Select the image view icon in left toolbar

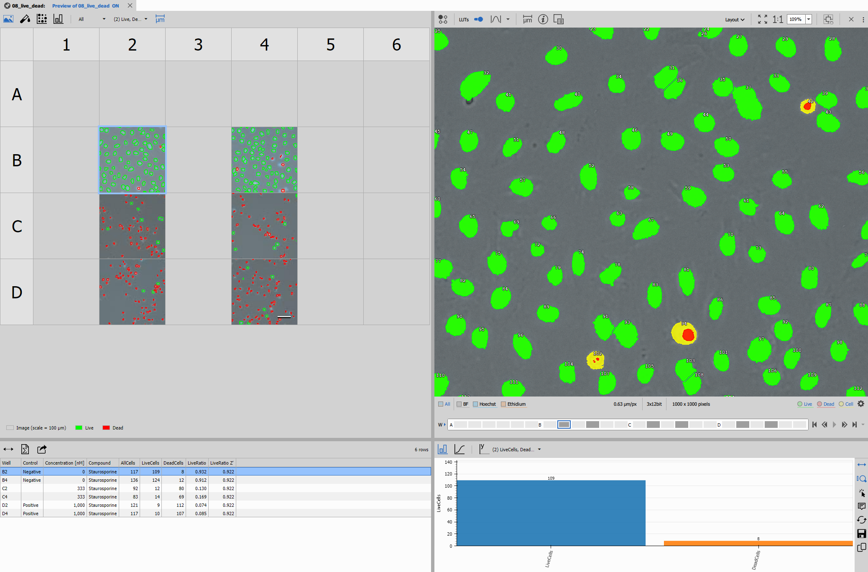coord(8,19)
